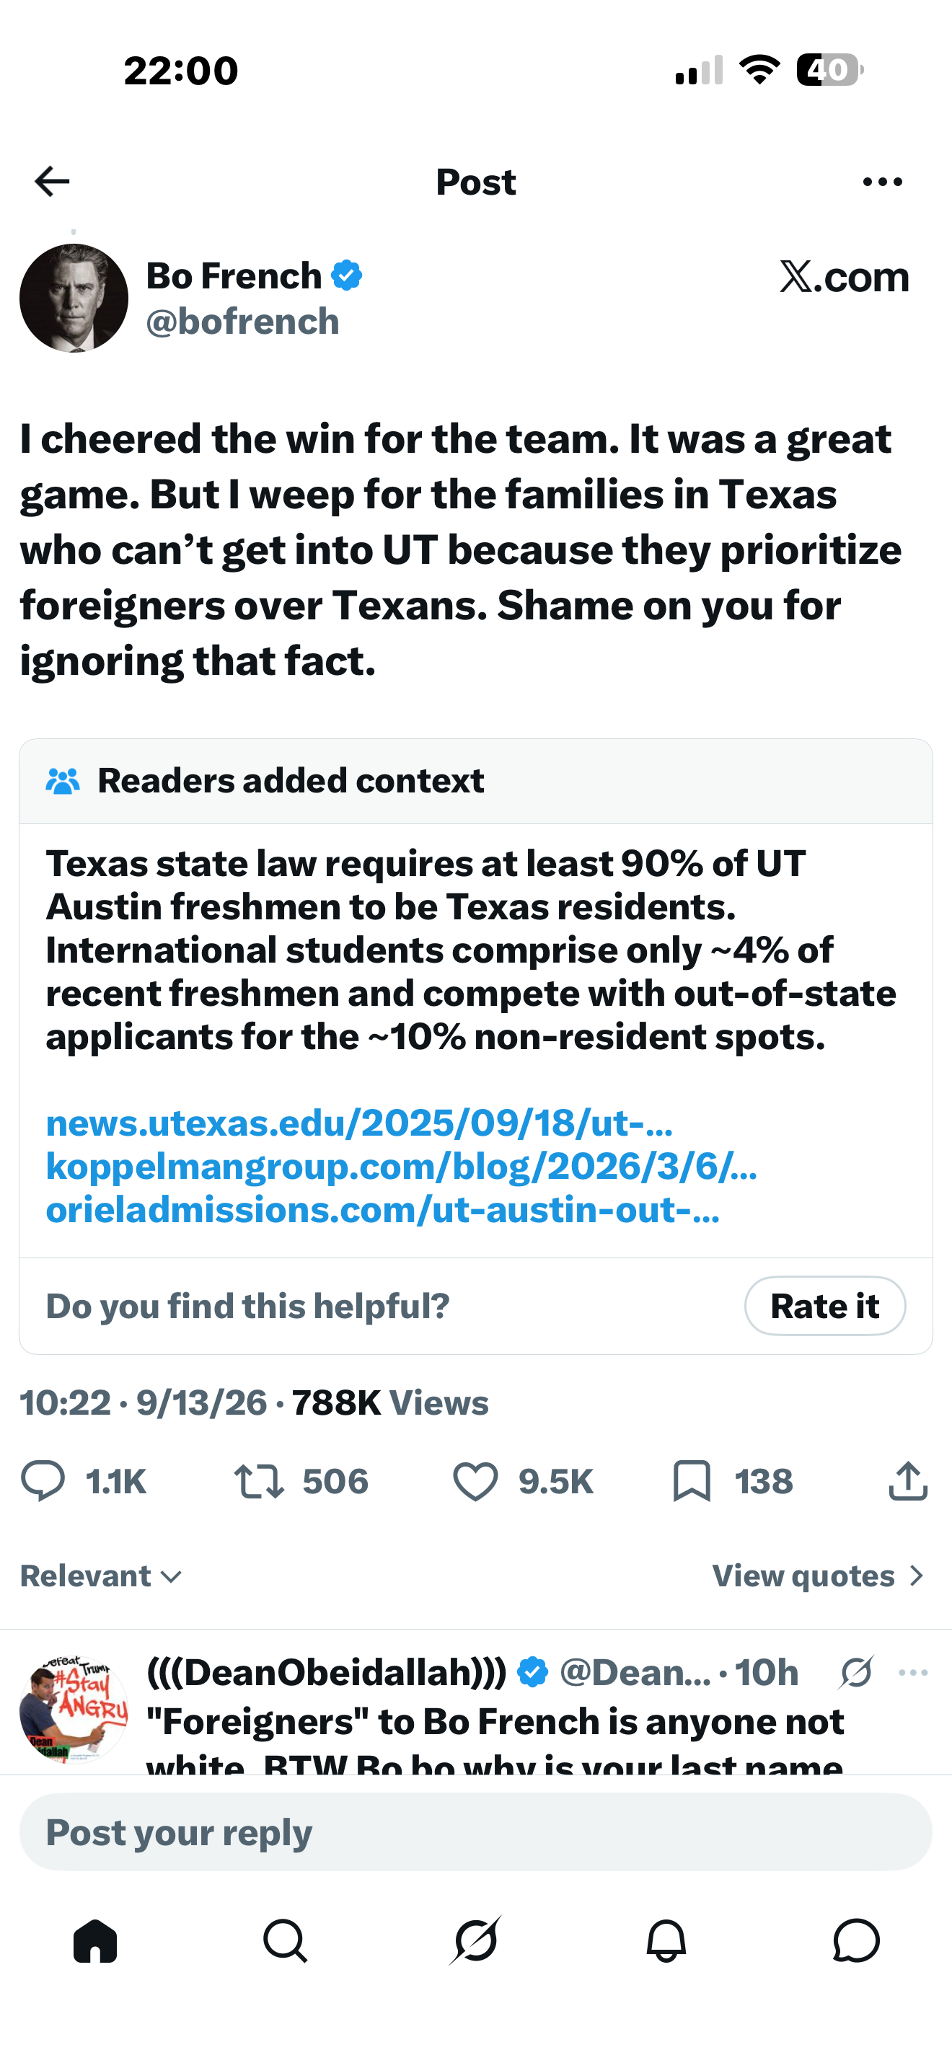This screenshot has width=952, height=2068.
Task: Open the news.utexas.edu source link
Action: (x=359, y=1123)
